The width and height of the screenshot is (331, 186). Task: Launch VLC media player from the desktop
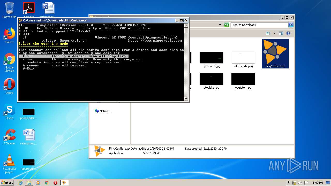pos(9,164)
